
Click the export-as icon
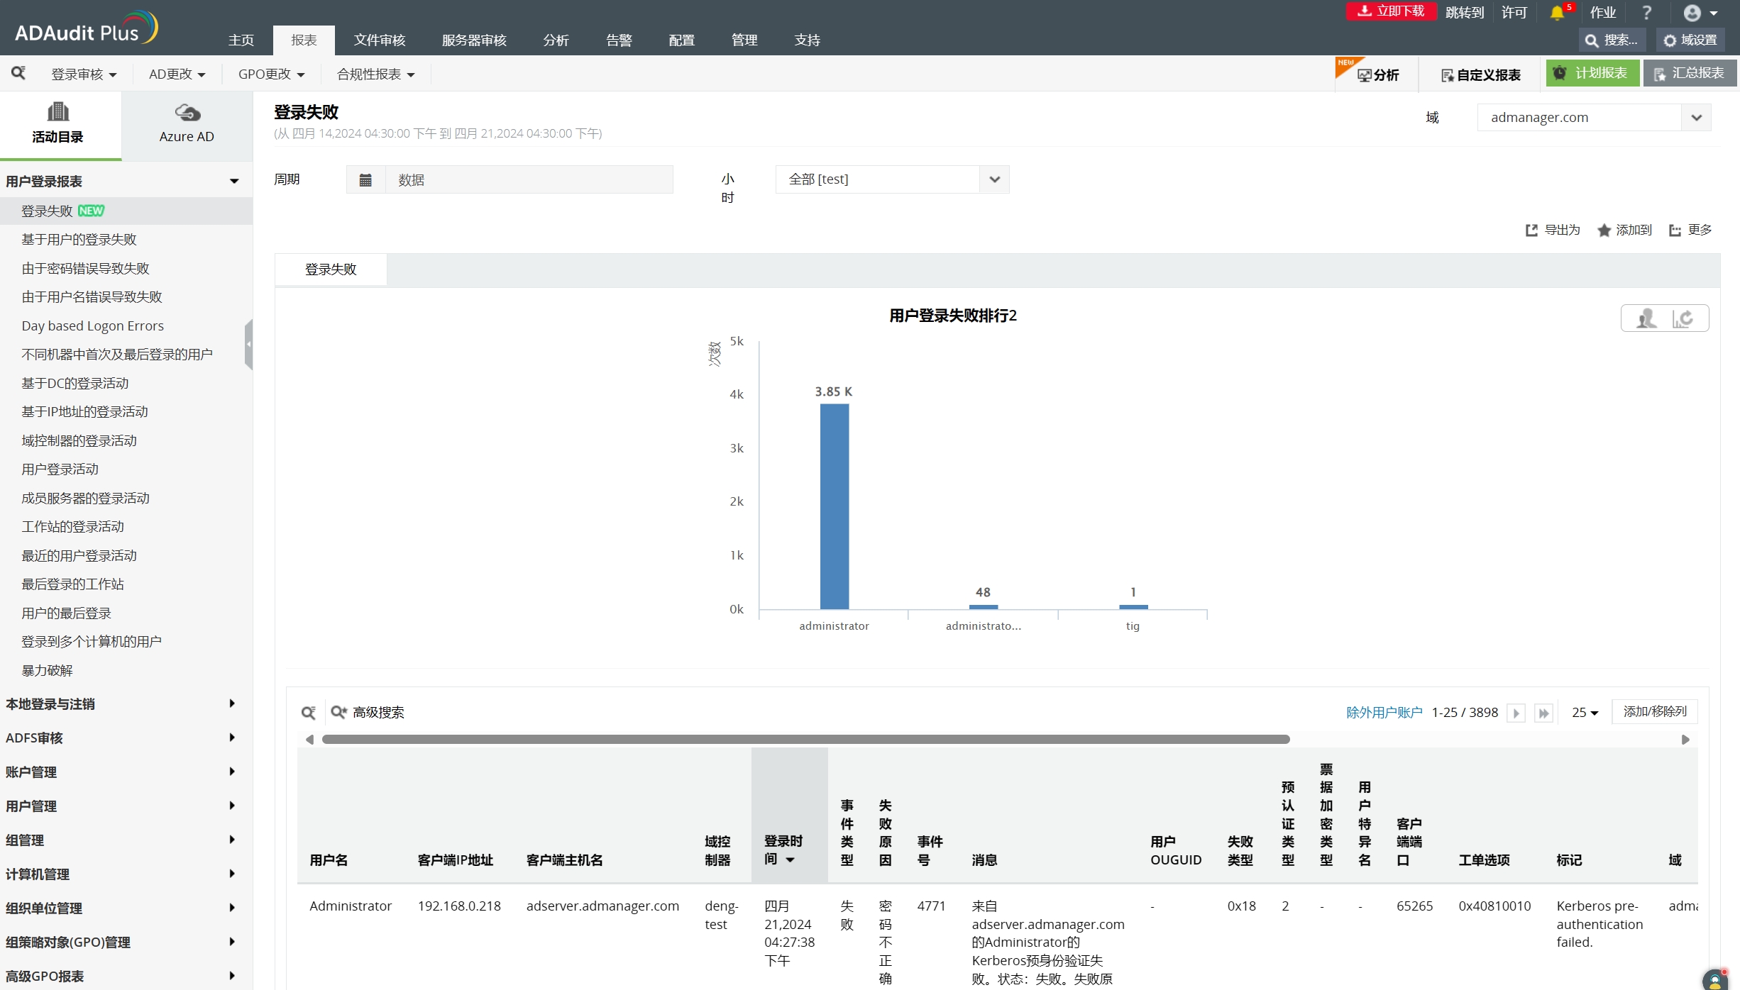[1531, 230]
